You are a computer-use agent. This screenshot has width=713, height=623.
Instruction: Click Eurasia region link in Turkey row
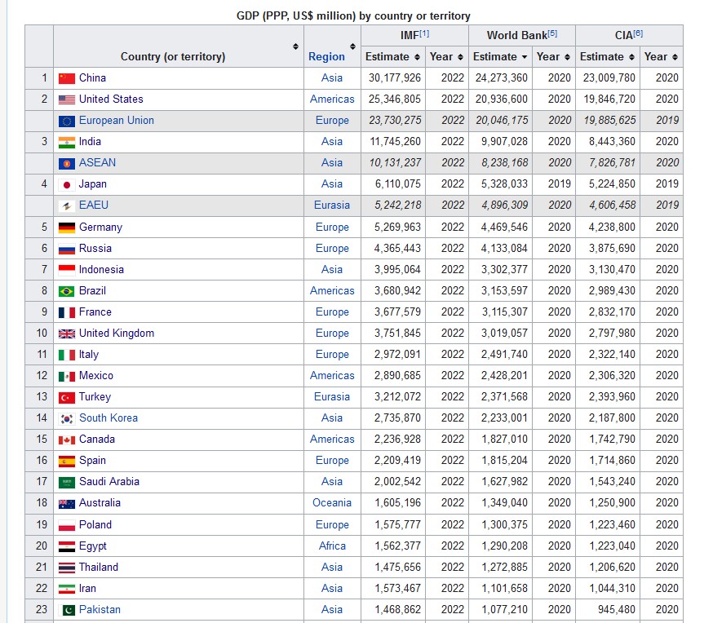pyautogui.click(x=332, y=396)
